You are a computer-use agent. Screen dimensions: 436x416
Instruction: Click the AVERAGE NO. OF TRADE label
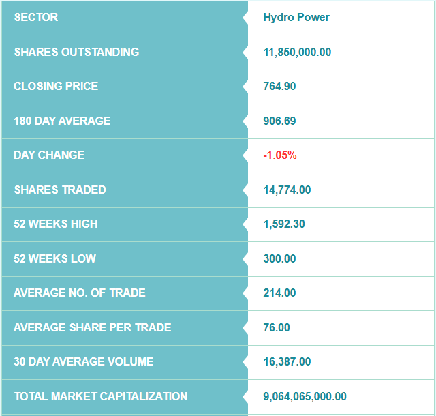click(80, 293)
